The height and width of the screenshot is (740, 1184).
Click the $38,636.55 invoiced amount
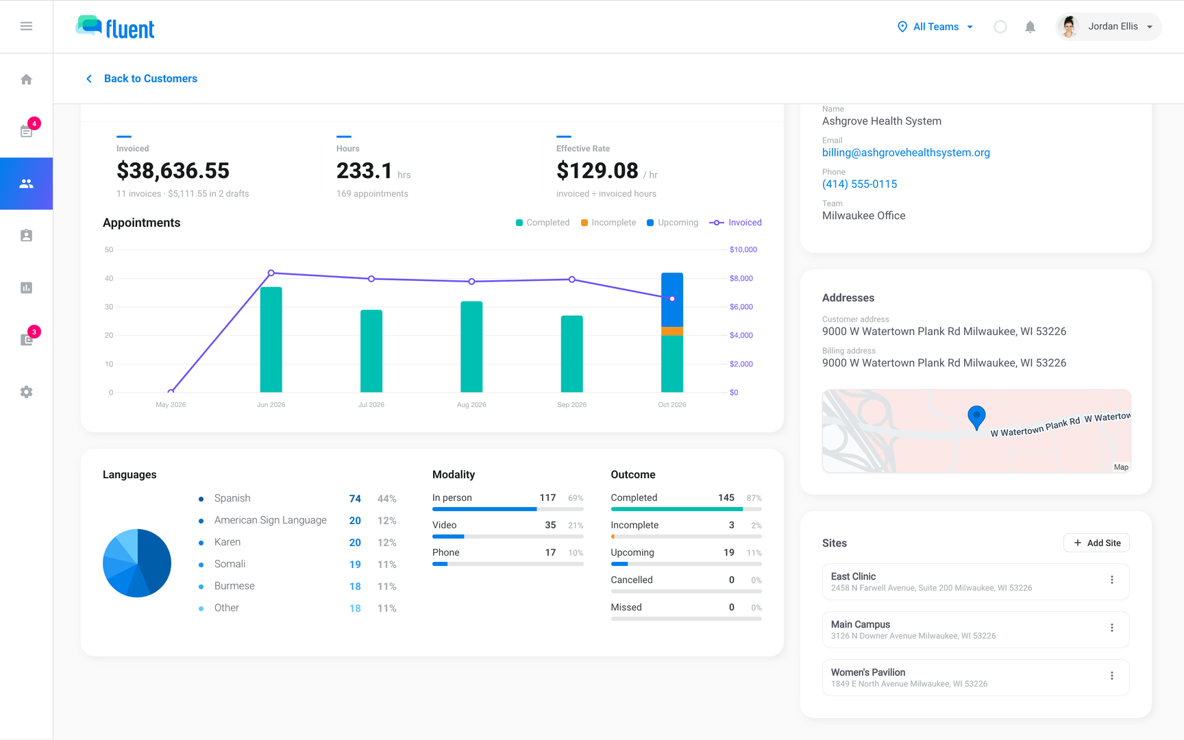click(x=173, y=171)
